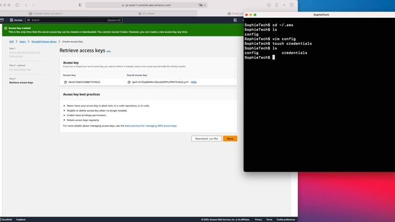Zoom the SophieTech terminal with green button

255,15
